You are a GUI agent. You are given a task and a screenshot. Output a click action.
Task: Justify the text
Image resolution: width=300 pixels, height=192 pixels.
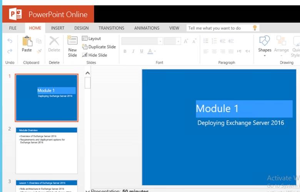231,51
